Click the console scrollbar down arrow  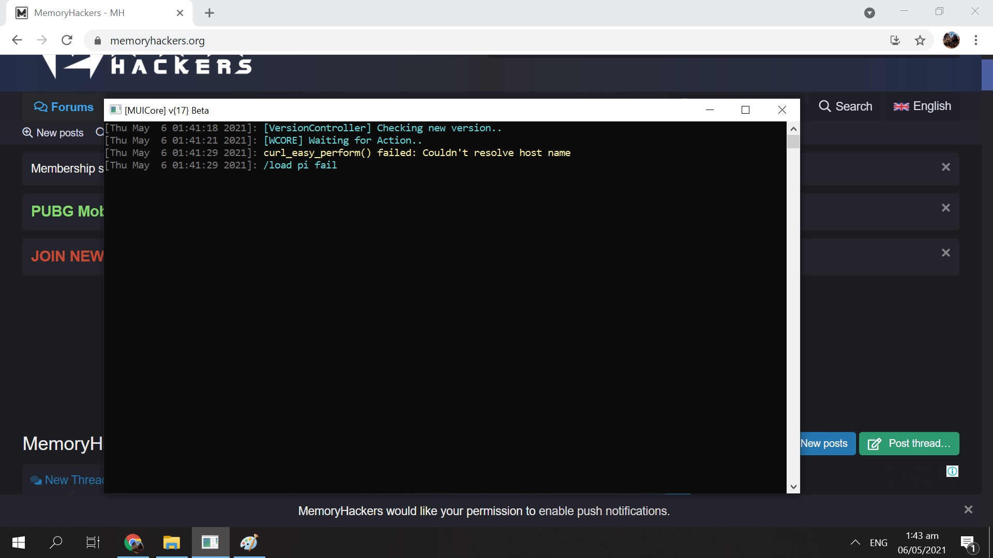(793, 487)
